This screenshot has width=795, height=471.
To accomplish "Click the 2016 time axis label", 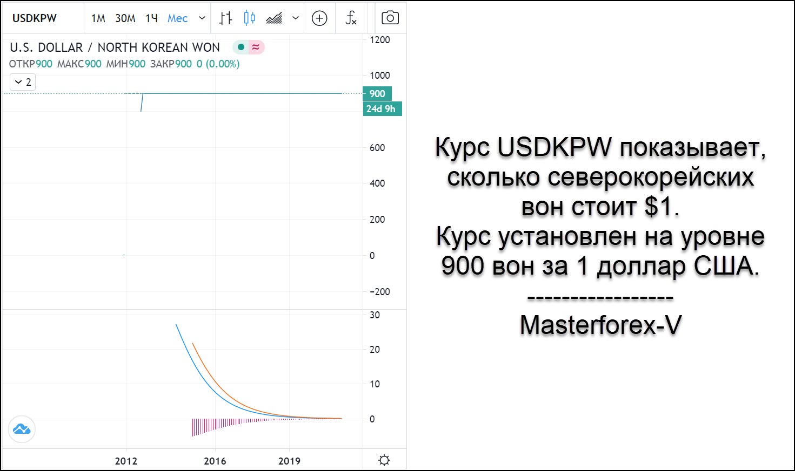I will tap(215, 461).
